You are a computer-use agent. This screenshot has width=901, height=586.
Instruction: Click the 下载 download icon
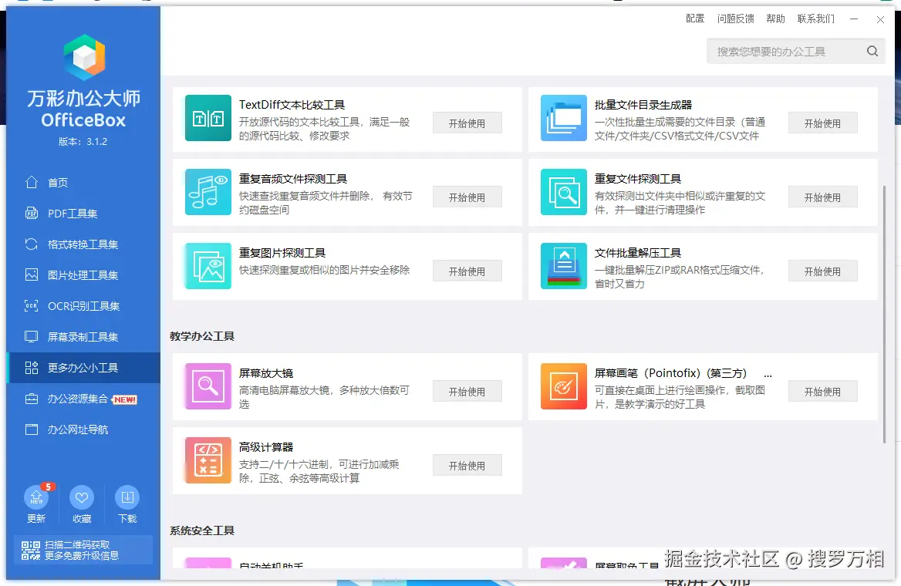127,497
